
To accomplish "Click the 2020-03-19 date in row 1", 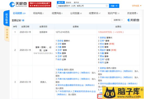I will pyautogui.click(x=25, y=32).
